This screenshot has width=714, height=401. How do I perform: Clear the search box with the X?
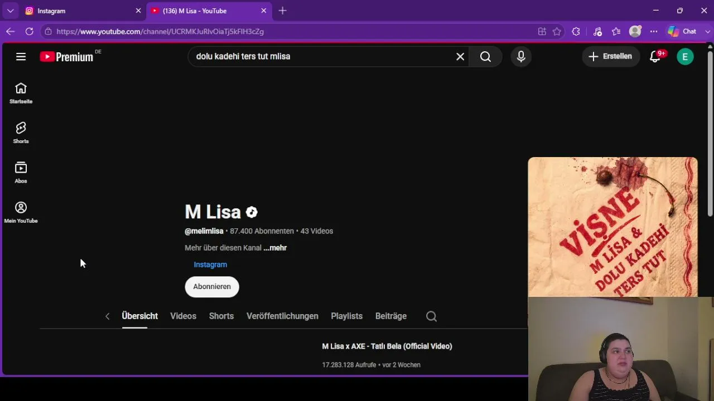(460, 56)
